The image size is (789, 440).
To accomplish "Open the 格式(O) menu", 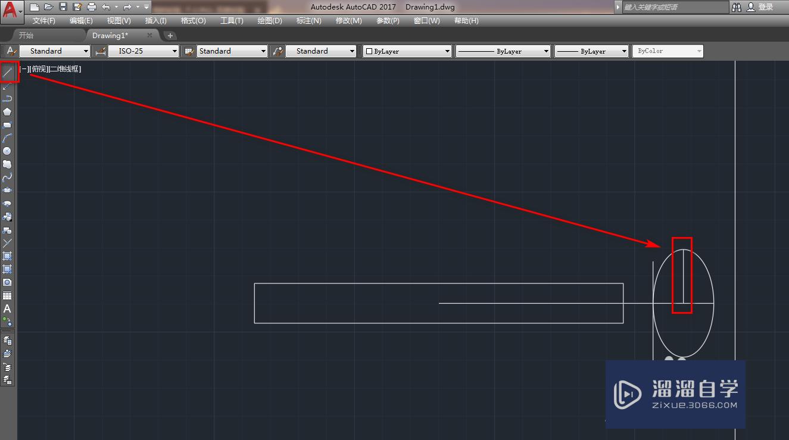I will tap(194, 21).
